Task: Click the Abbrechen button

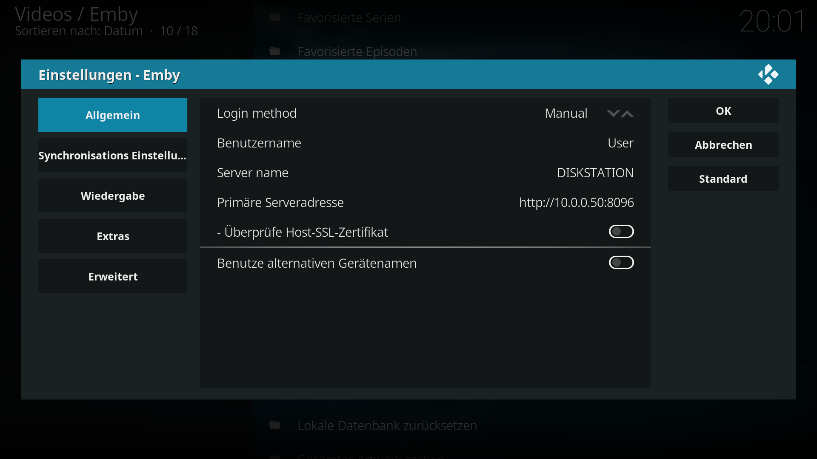Action: tap(723, 144)
